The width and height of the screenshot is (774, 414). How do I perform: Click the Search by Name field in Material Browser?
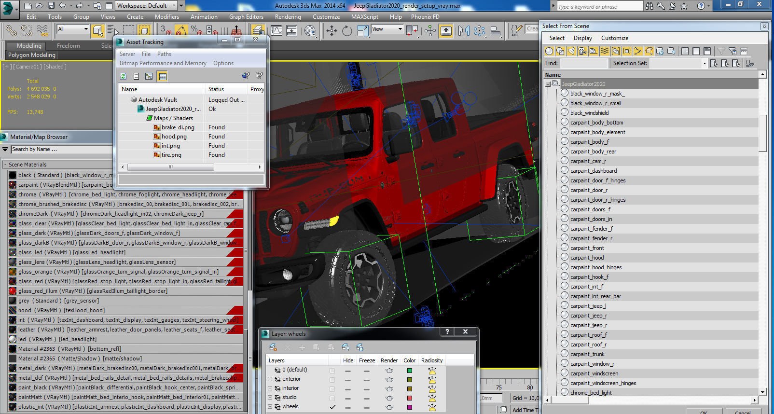61,150
